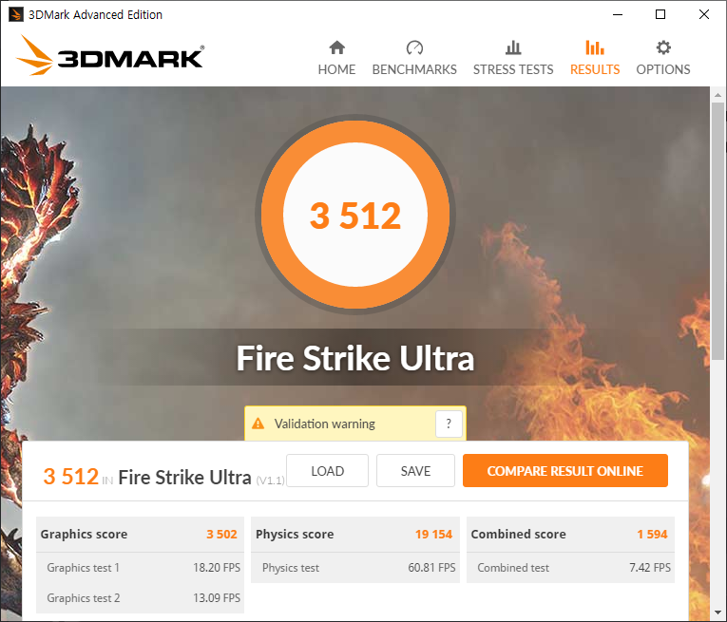Switch to the BENCHMARKS tab label

tap(414, 69)
